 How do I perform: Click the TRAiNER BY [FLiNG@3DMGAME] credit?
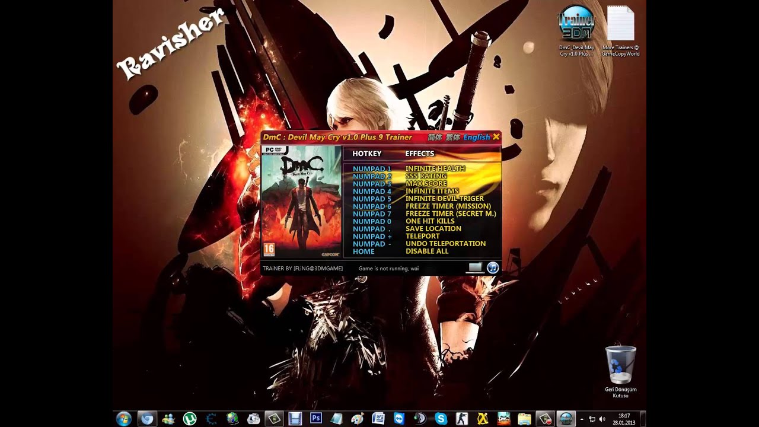pos(302,269)
